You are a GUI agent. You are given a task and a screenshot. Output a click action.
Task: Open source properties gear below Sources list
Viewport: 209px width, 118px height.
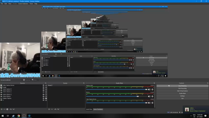[x=7, y=109]
